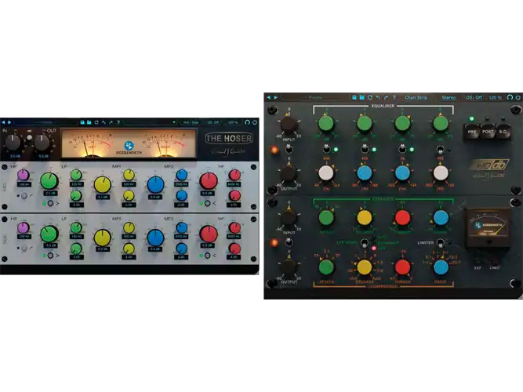Open 100 % zoom menu in channel strip
523x392 pixels.
495,97
